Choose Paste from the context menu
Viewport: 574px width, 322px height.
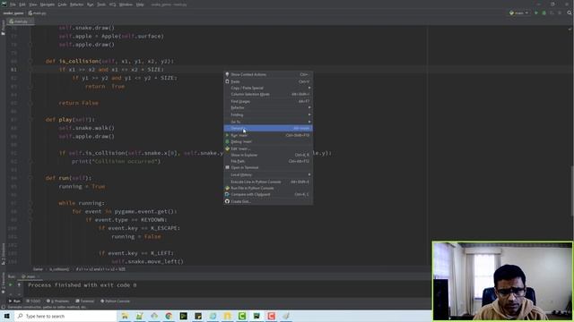pyautogui.click(x=268, y=81)
